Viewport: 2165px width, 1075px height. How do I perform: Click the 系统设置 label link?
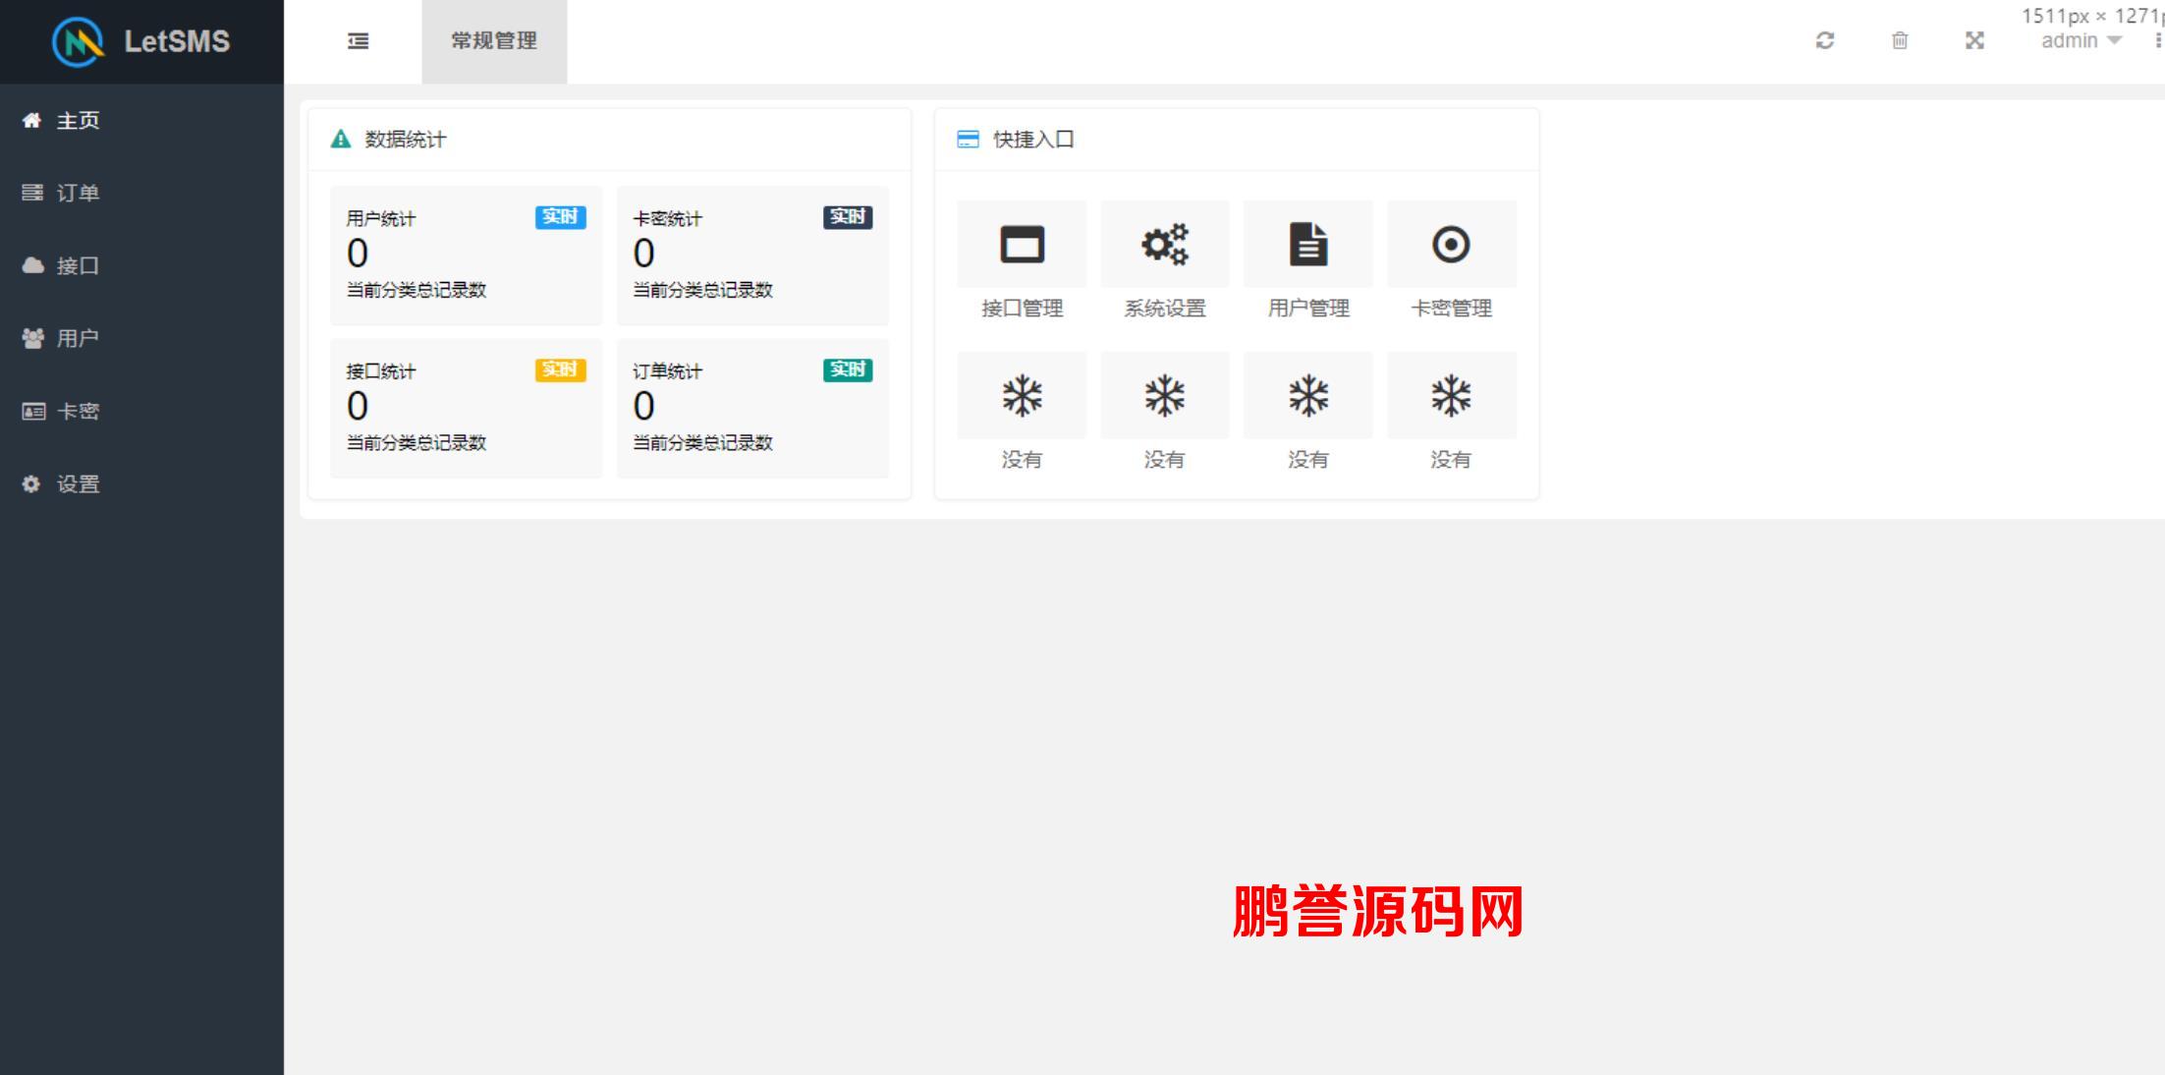(x=1165, y=308)
